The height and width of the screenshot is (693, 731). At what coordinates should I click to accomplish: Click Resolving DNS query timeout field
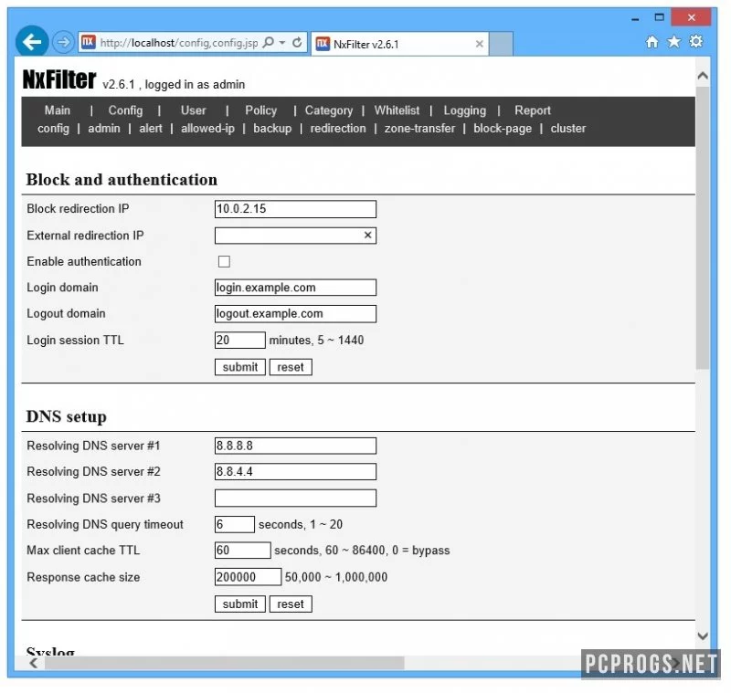[x=235, y=524]
